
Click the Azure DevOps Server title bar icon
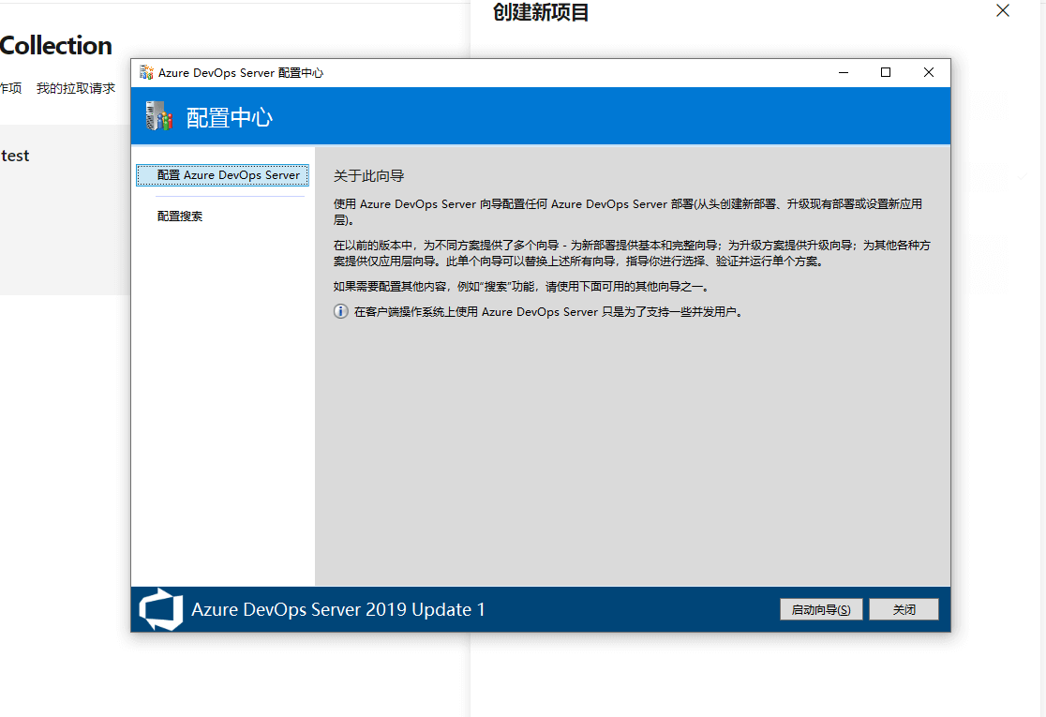tap(146, 73)
